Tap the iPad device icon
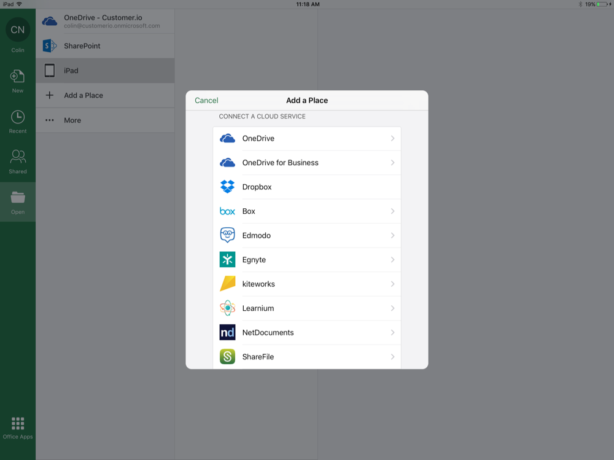Viewport: 614px width, 460px height. pyautogui.click(x=50, y=71)
